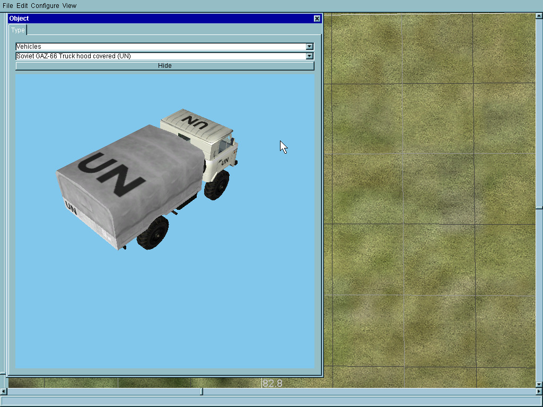The height and width of the screenshot is (407, 543).
Task: Click the horizontal scrollbar right arrow
Action: tap(539, 392)
